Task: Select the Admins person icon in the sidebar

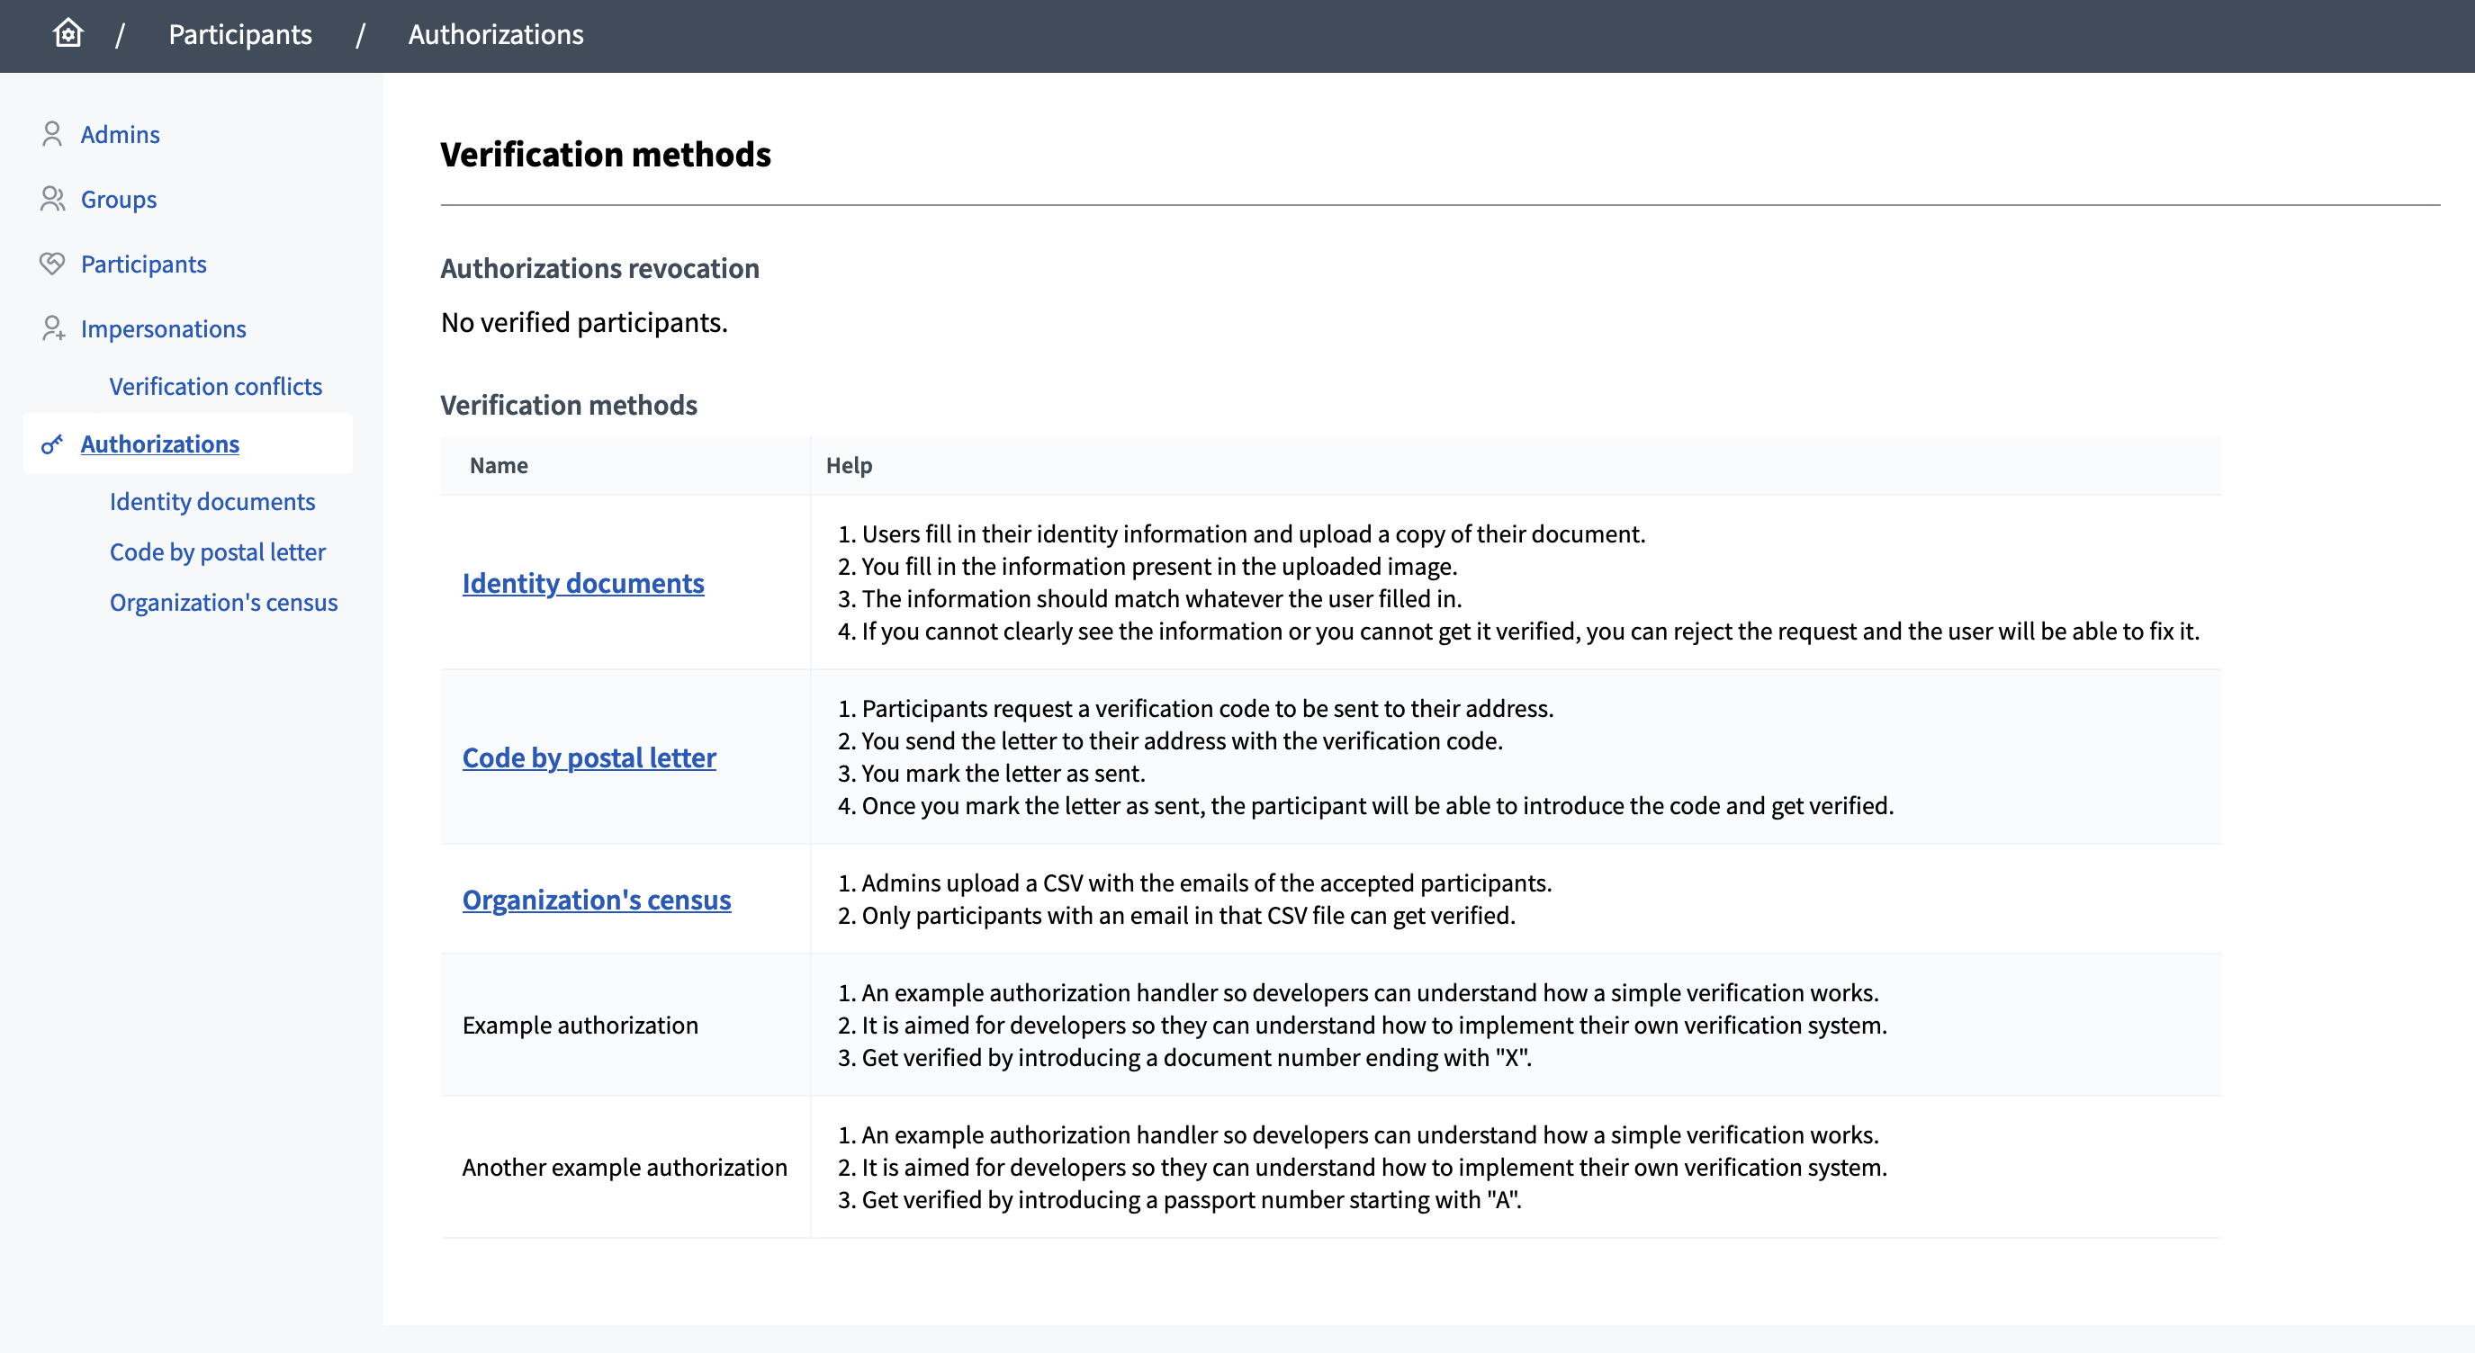Action: pyautogui.click(x=52, y=133)
